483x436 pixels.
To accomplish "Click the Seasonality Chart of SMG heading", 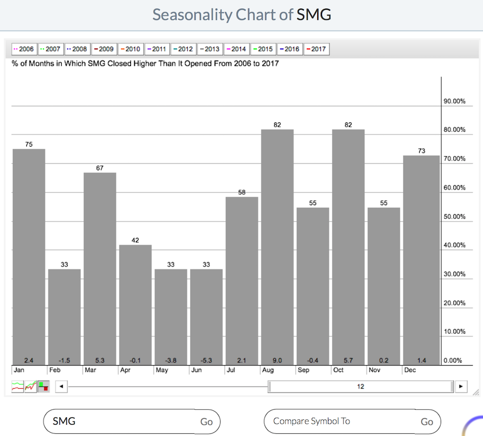I will [x=242, y=14].
